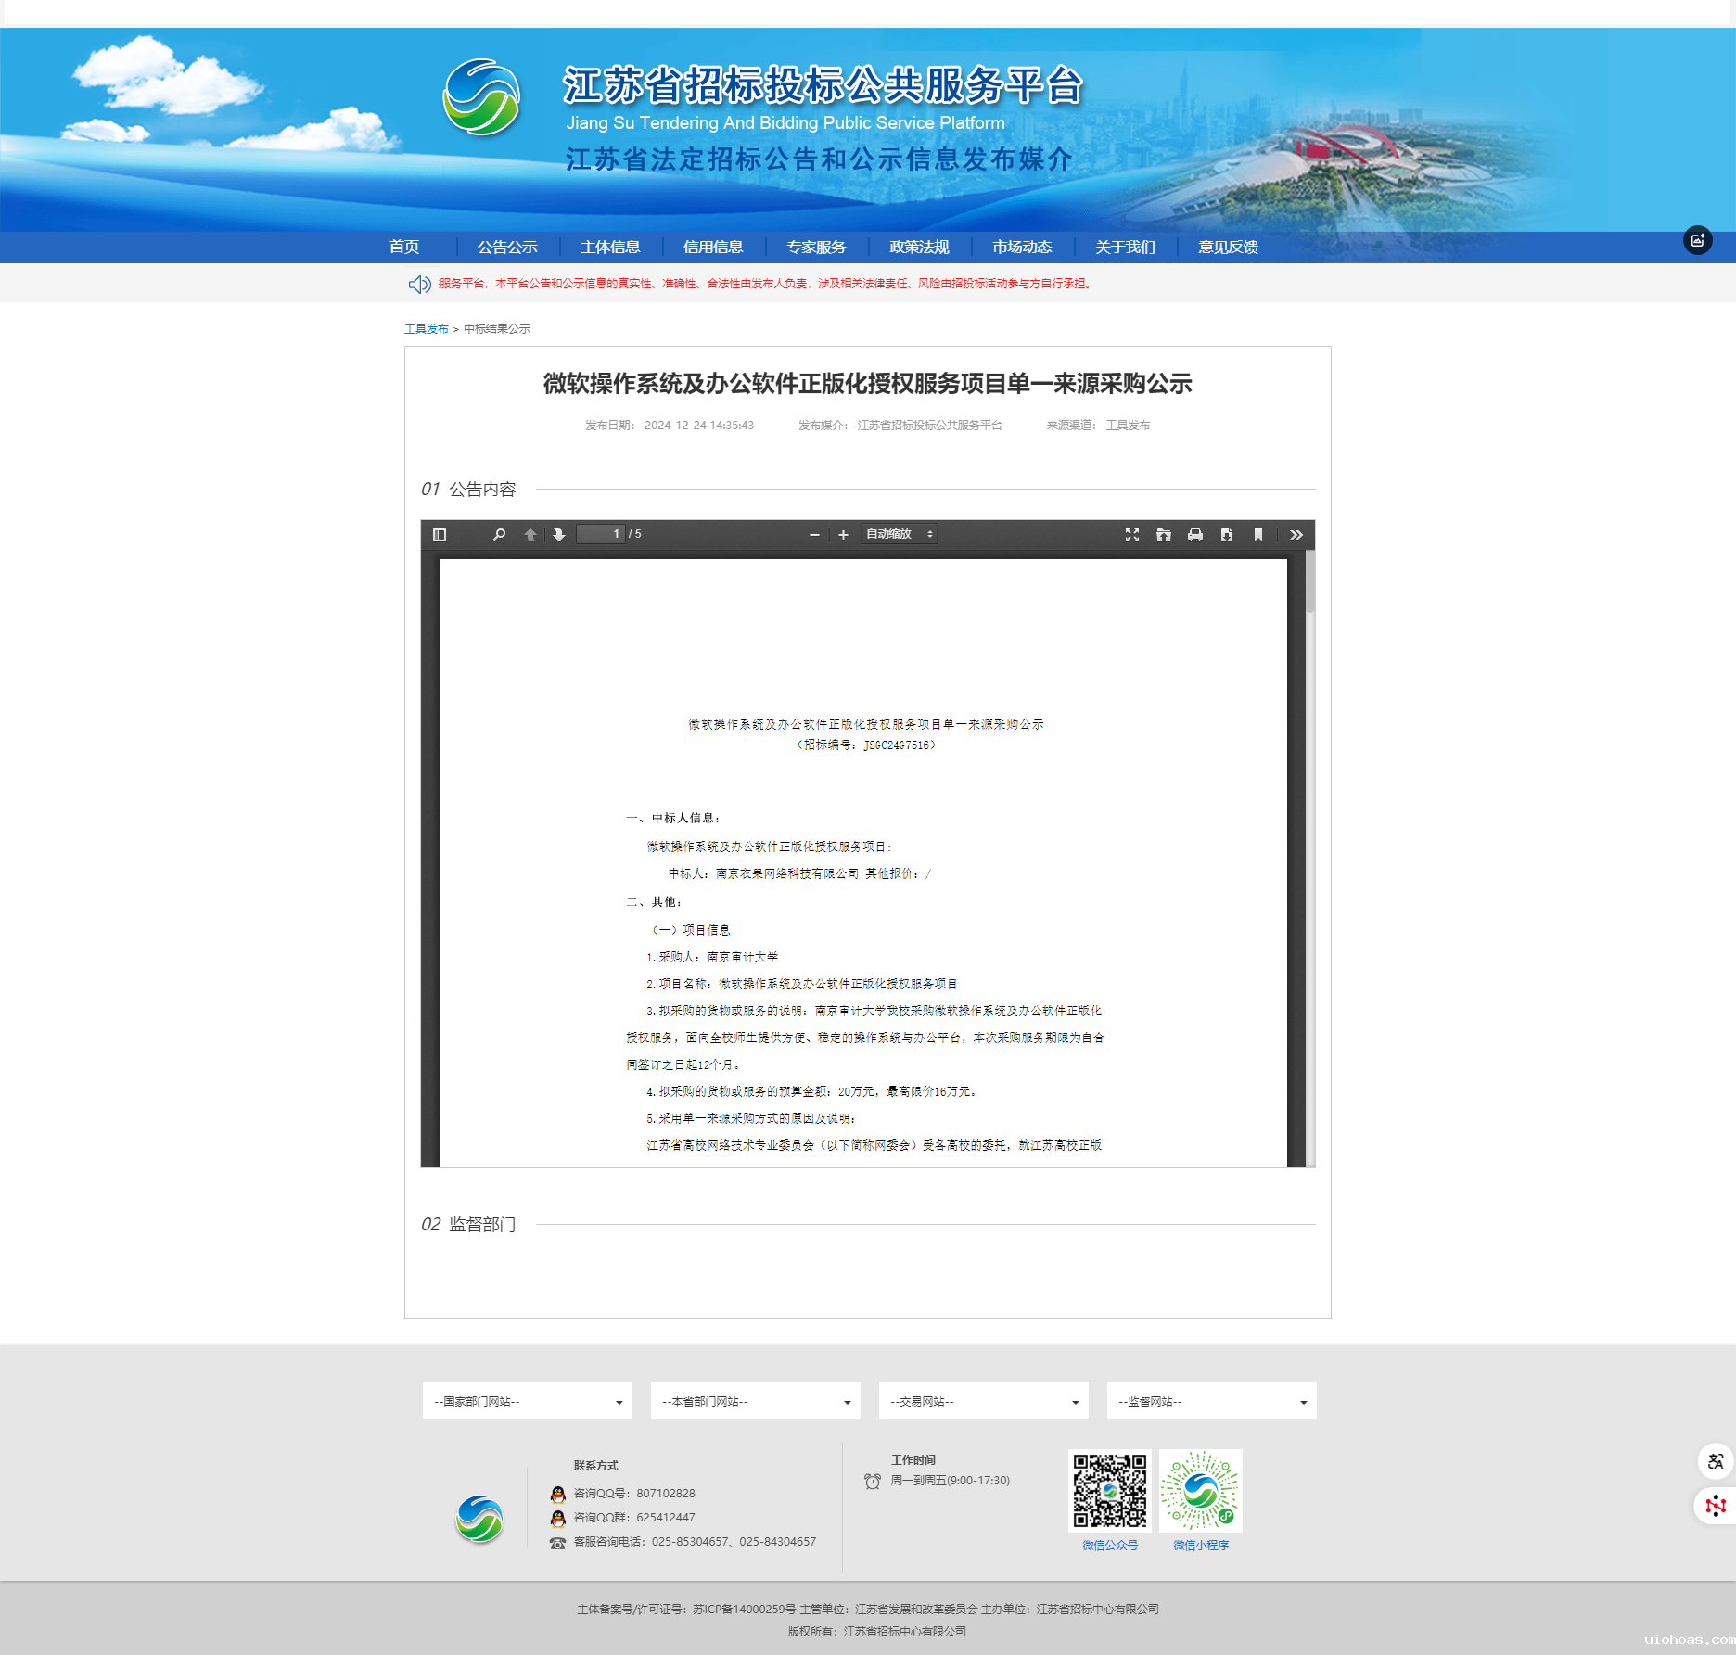Open the 首页 nav menu item
The width and height of the screenshot is (1736, 1655).
pyautogui.click(x=404, y=247)
